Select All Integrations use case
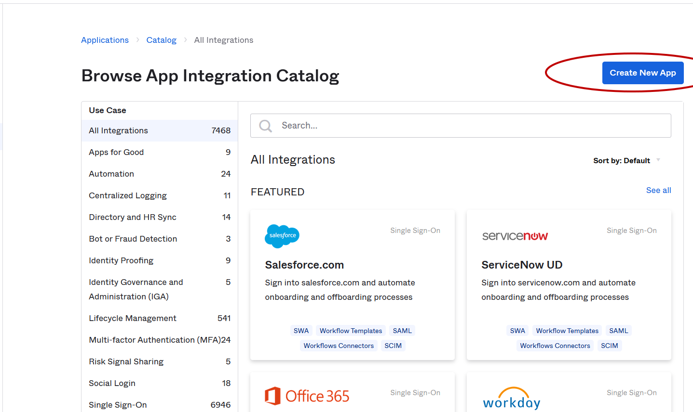This screenshot has width=693, height=412. (160, 130)
